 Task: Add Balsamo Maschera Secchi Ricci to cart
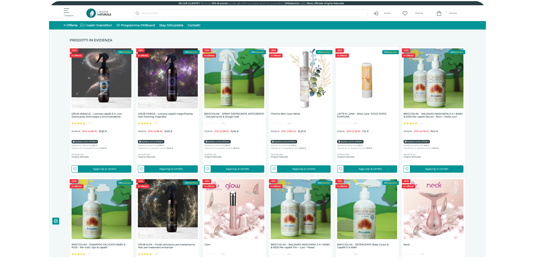[x=437, y=169]
